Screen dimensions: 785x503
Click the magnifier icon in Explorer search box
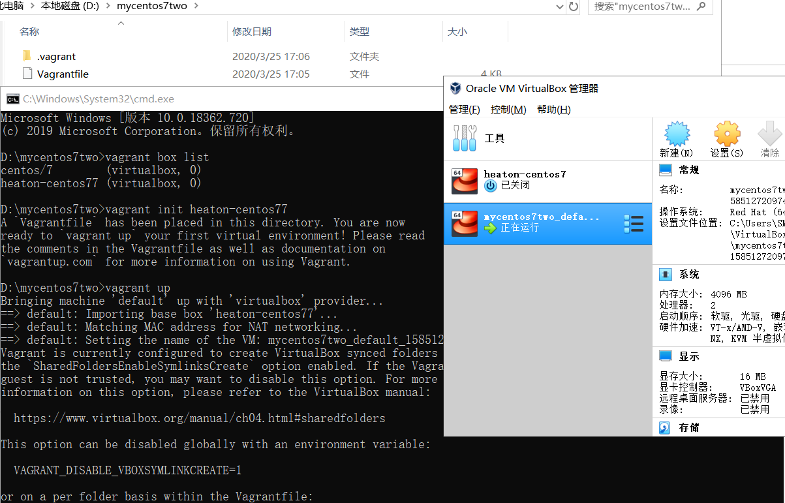pos(701,7)
